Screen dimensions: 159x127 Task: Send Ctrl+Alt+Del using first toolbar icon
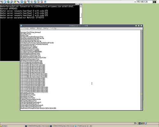point(2,2)
